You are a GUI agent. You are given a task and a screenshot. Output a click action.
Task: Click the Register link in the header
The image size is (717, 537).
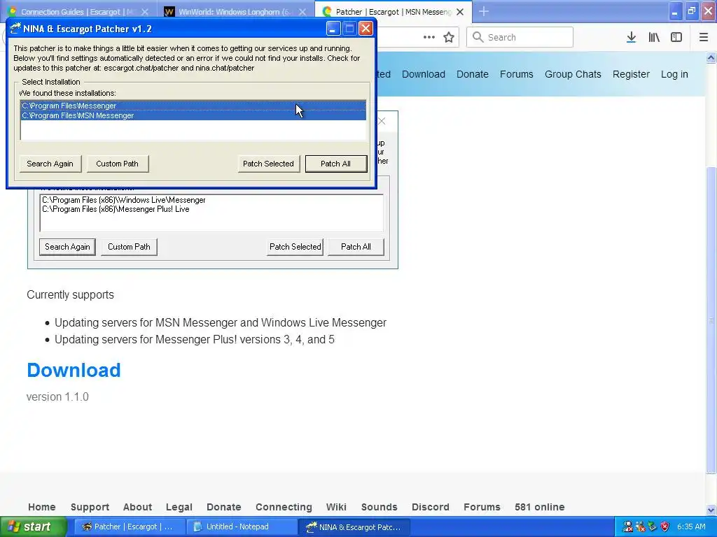point(631,74)
